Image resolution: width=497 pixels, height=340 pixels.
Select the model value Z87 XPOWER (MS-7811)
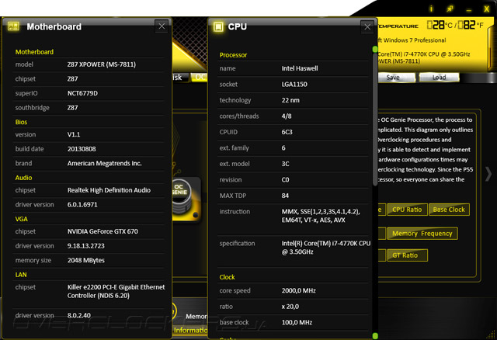click(x=102, y=64)
